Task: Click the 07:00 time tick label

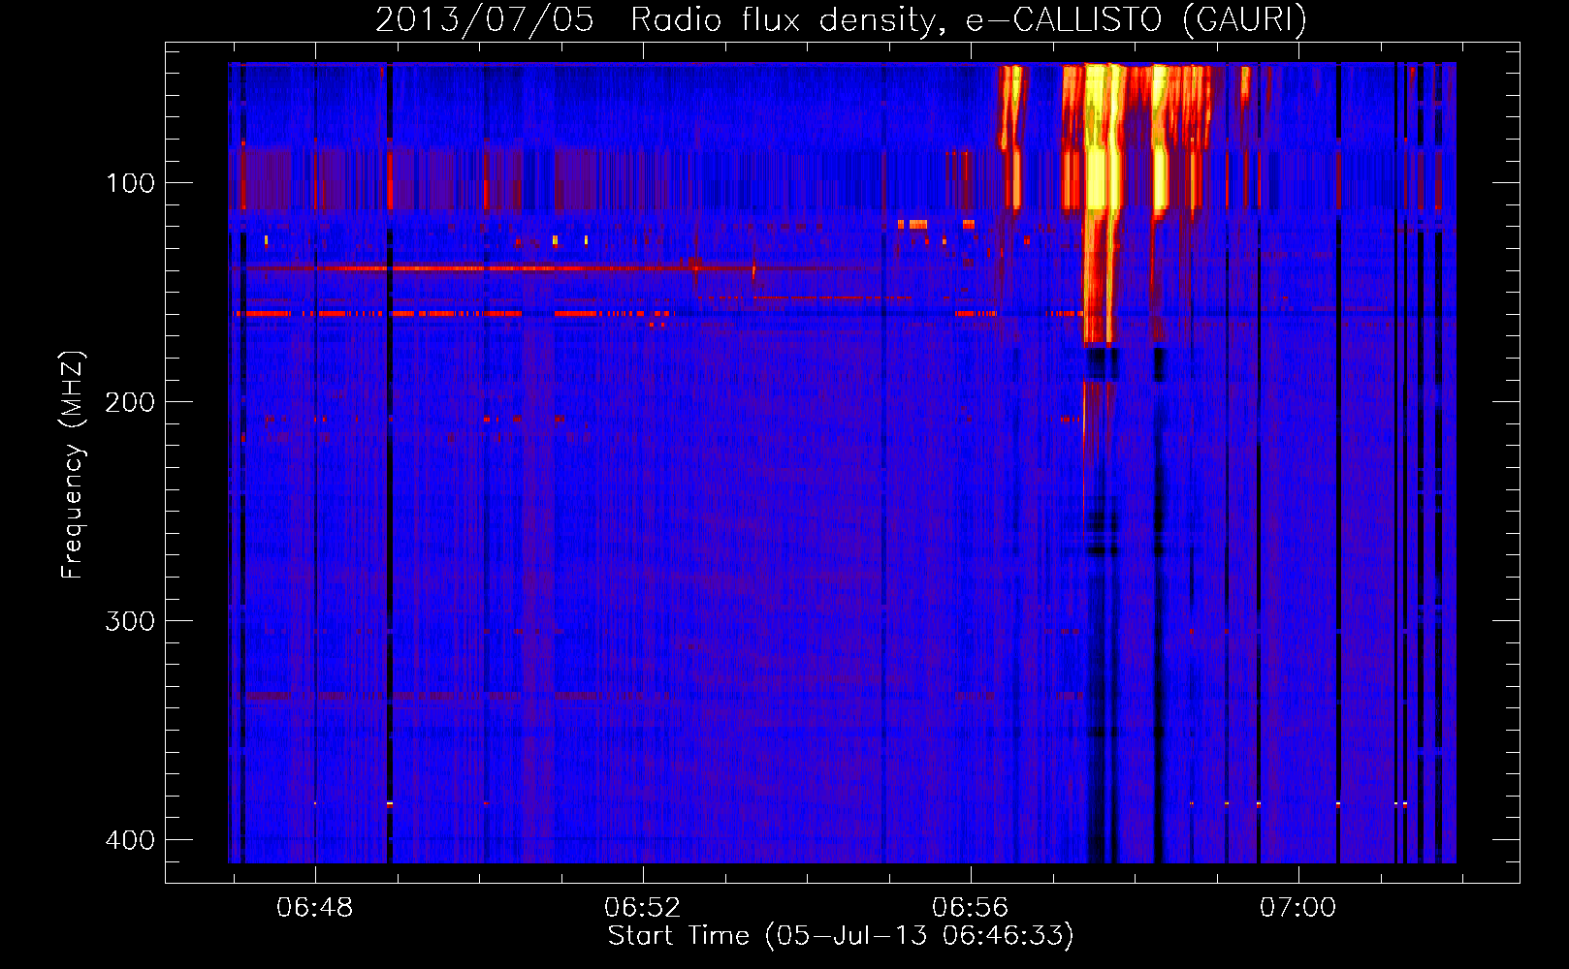Action: (x=1297, y=908)
